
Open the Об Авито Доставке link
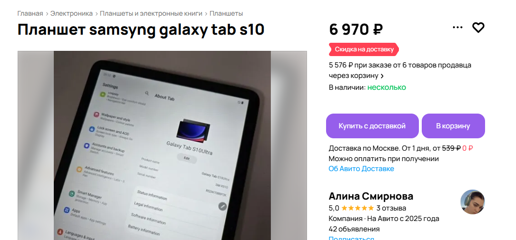(361, 169)
